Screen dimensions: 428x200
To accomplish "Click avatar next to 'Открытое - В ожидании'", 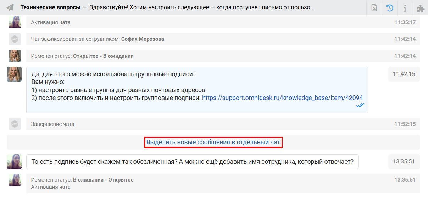I will pyautogui.click(x=15, y=56).
